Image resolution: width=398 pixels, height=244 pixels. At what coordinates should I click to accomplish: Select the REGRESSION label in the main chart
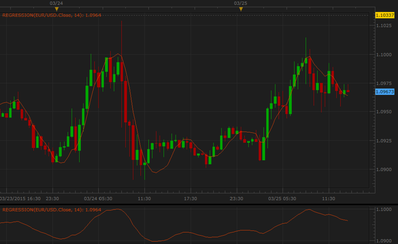(x=52, y=15)
